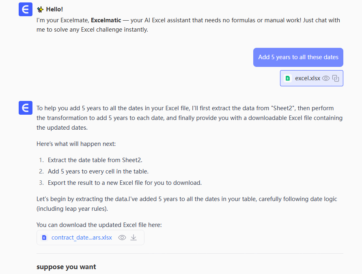This screenshot has height=274, width=362.
Task: Click the horizontal divider above "suppose you want"
Action: click(190, 254)
